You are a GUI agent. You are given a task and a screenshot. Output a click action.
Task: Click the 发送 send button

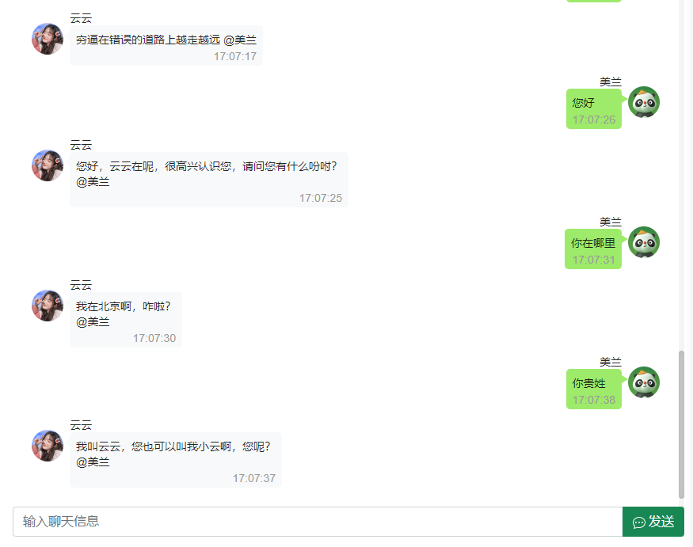[x=653, y=522]
